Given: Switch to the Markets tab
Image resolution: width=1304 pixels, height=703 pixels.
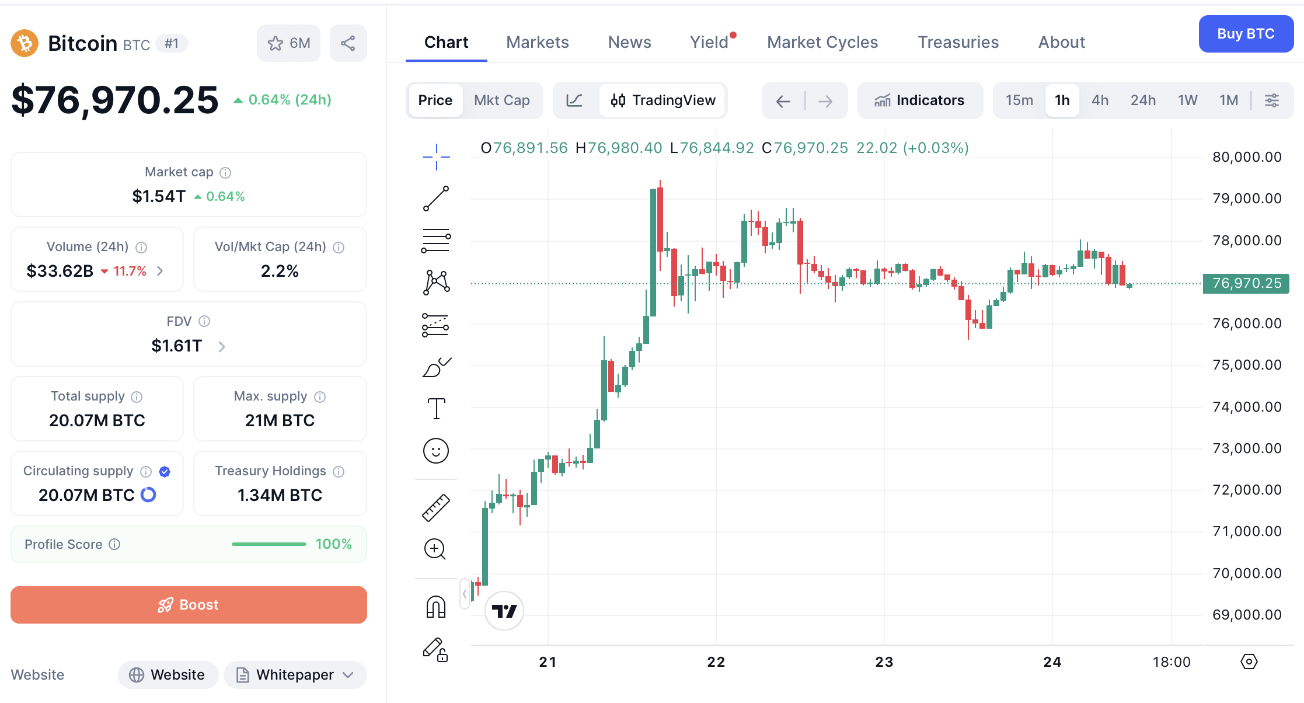Looking at the screenshot, I should 538,42.
